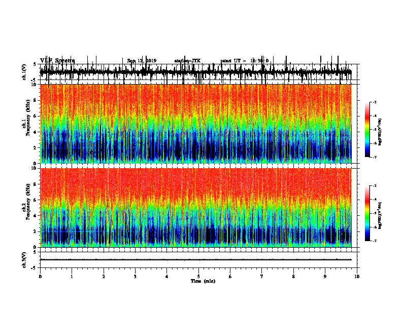Screen dimensions: 402x310
Task: Click the time axis tick label 2
Action: [x=104, y=277]
